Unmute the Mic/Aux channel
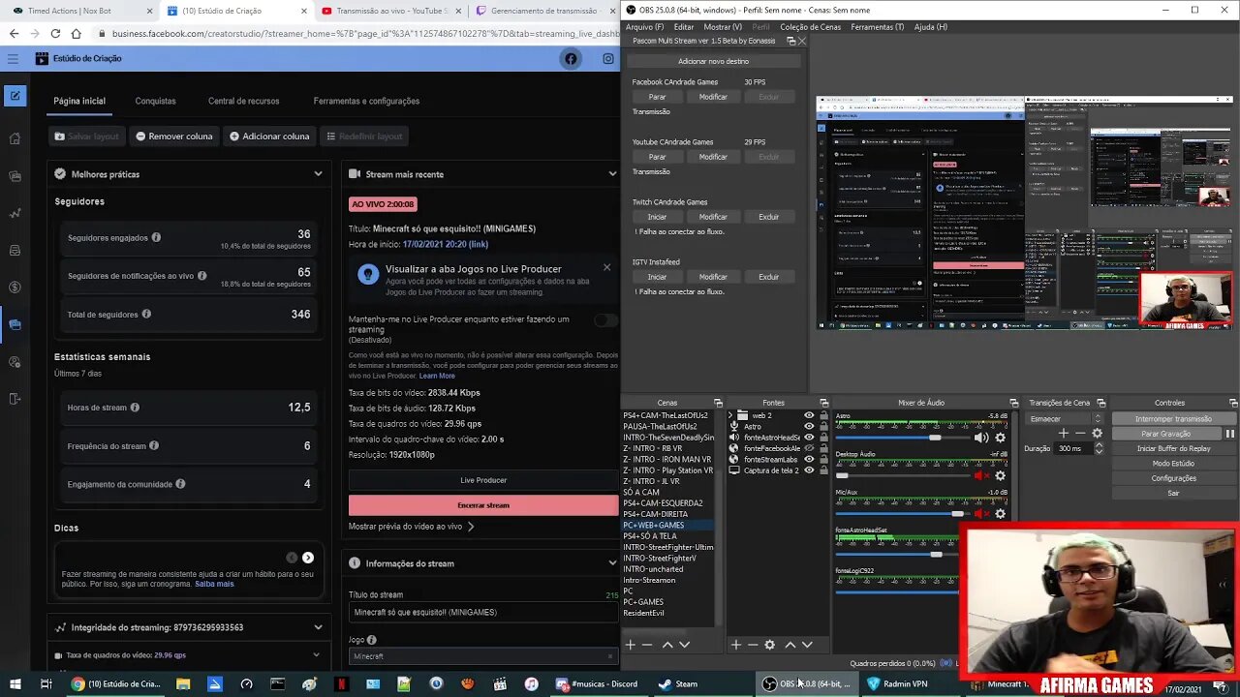1240x697 pixels. [981, 514]
